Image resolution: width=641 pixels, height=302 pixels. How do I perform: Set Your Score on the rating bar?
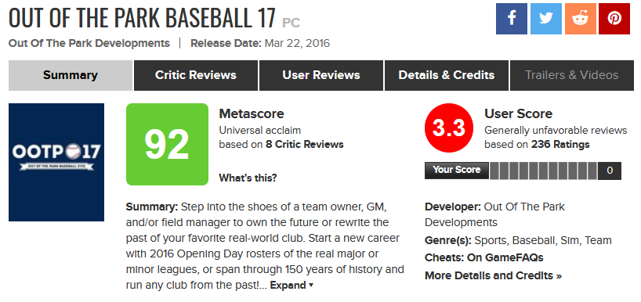click(543, 171)
